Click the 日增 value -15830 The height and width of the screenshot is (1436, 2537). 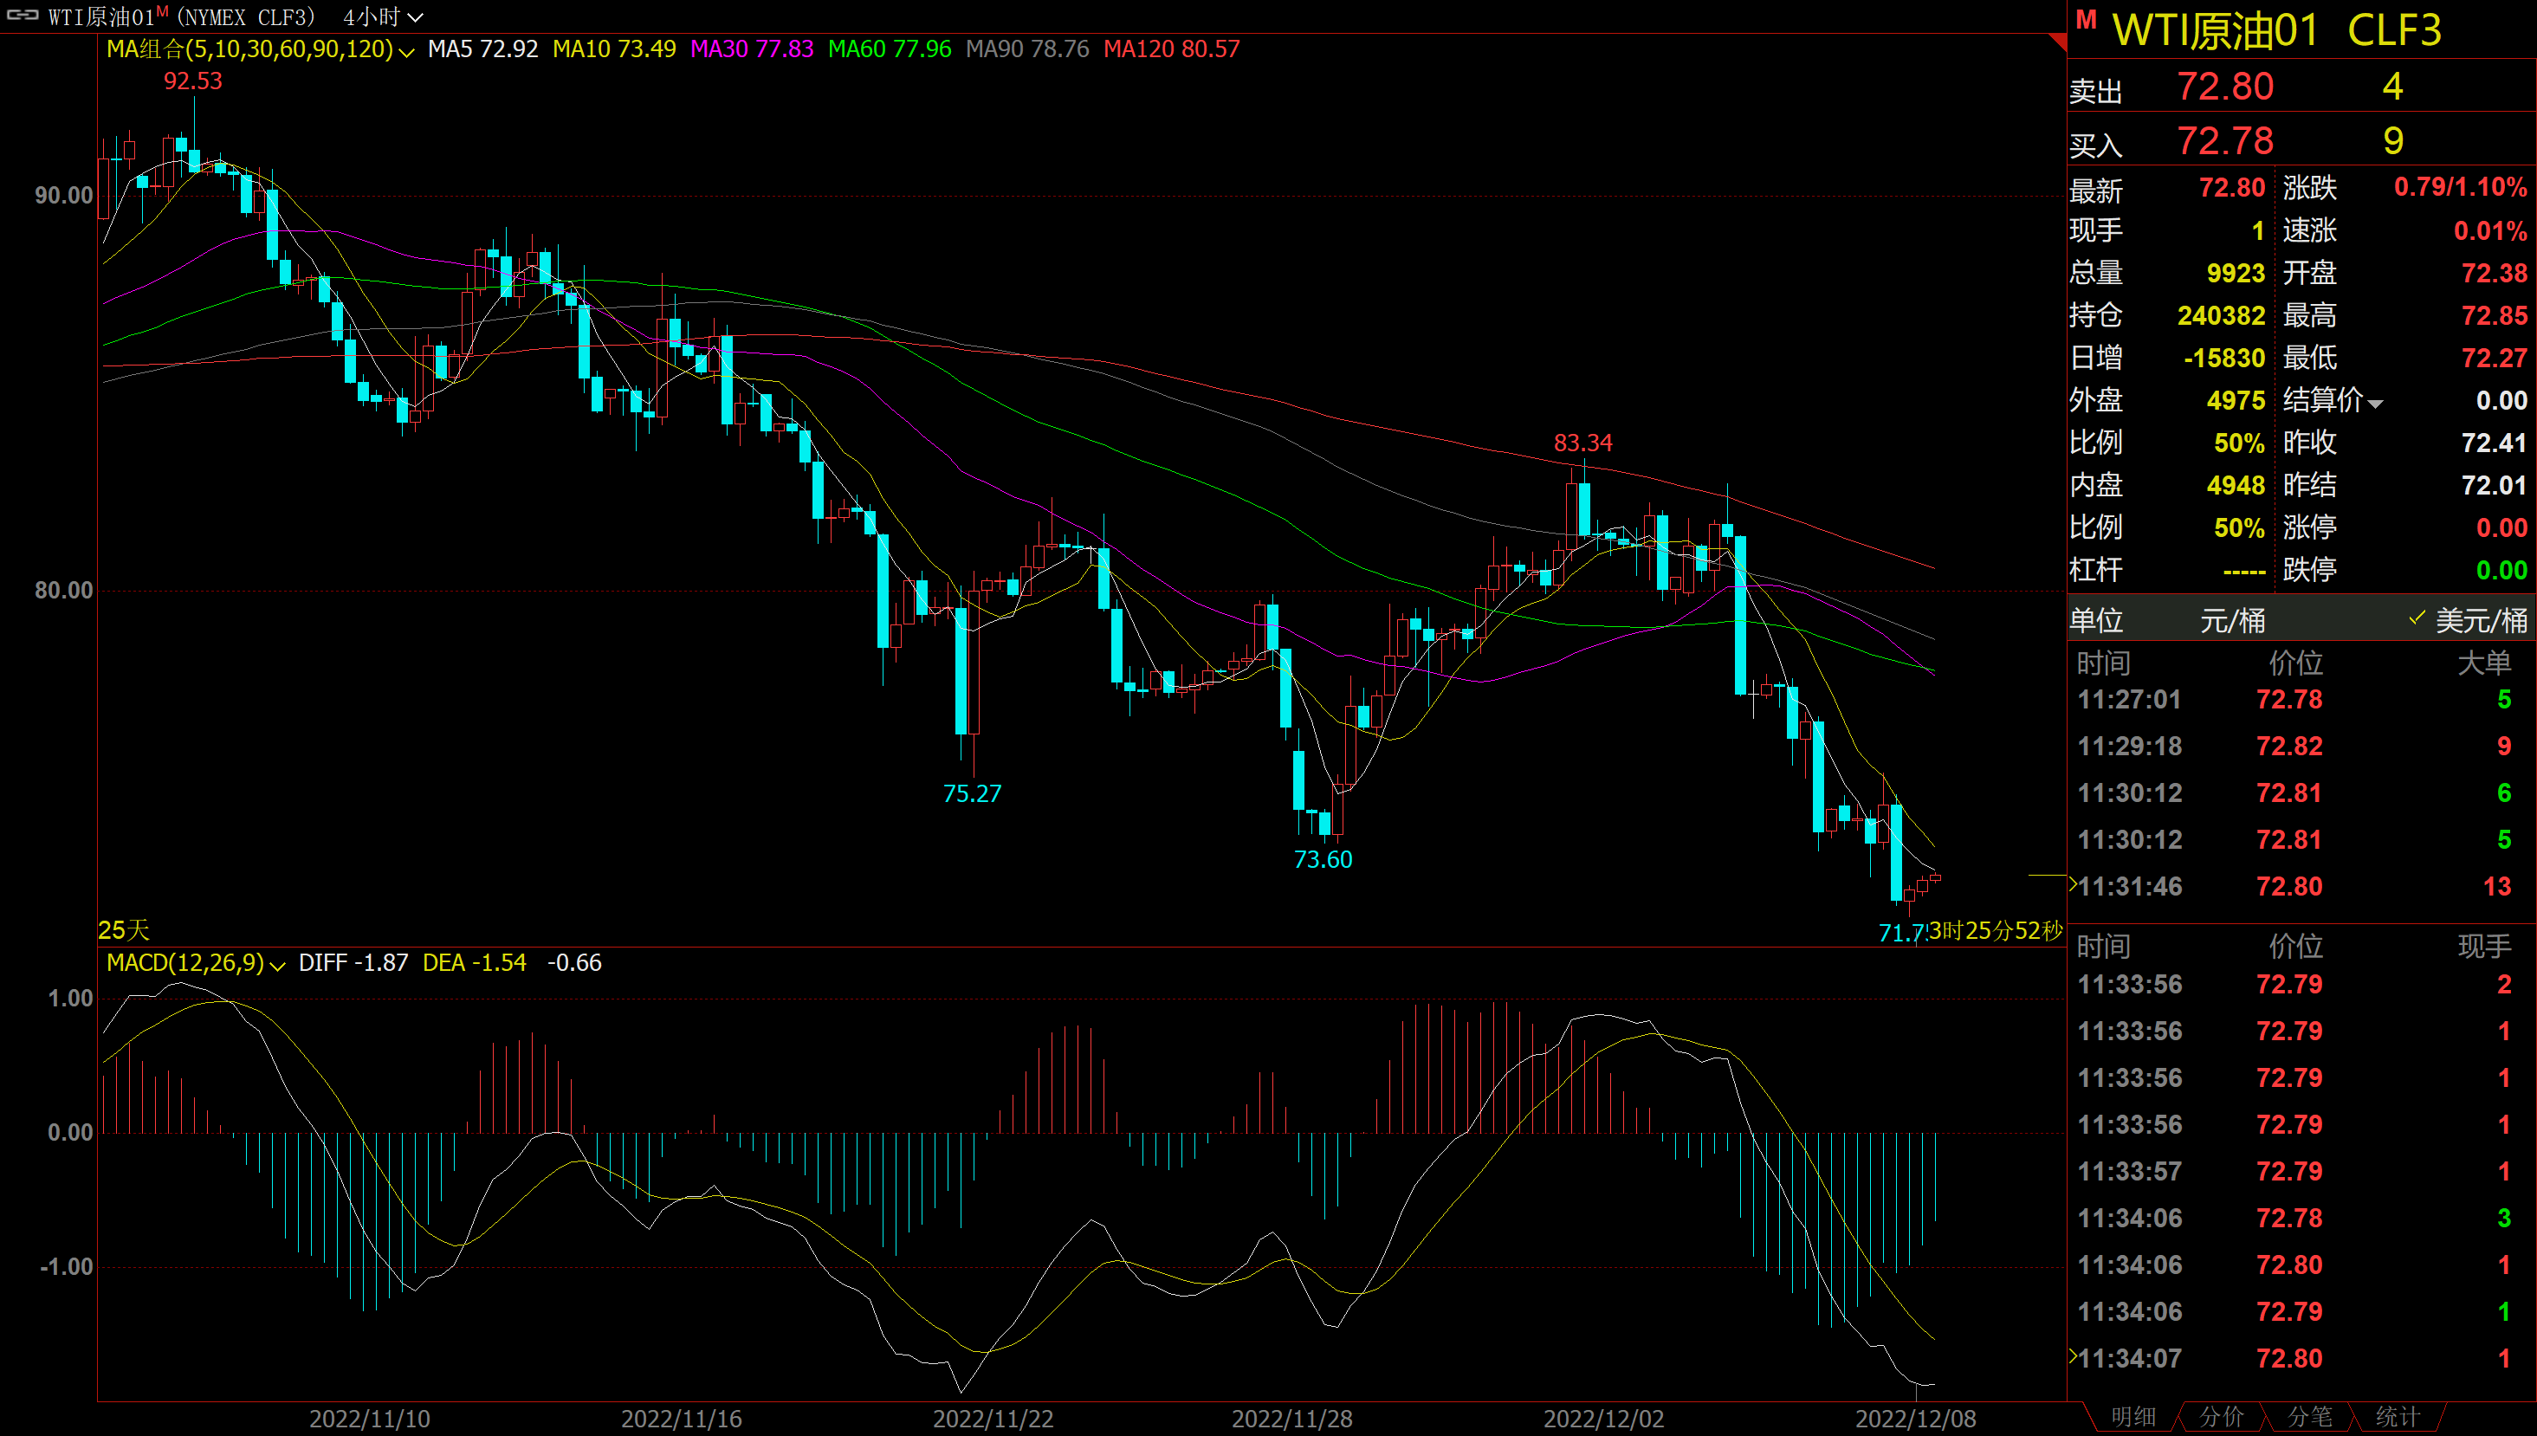(x=2223, y=358)
